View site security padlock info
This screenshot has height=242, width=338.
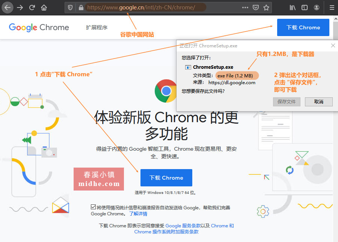point(81,8)
